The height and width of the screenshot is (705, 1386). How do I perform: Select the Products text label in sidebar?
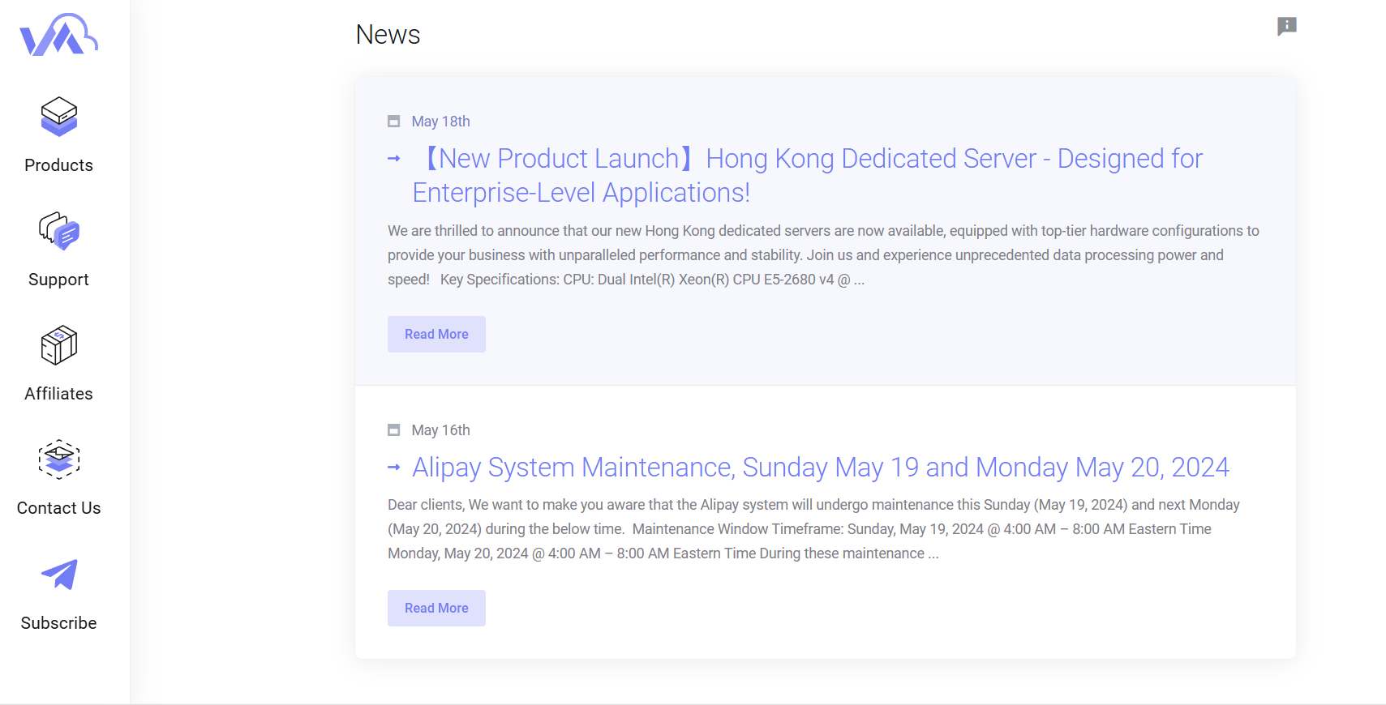(x=58, y=165)
